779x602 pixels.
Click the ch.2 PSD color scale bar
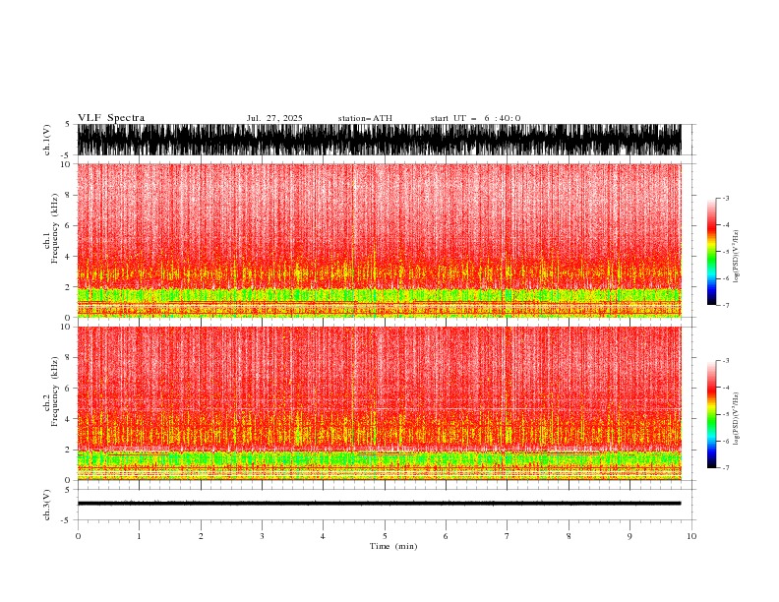(711, 414)
